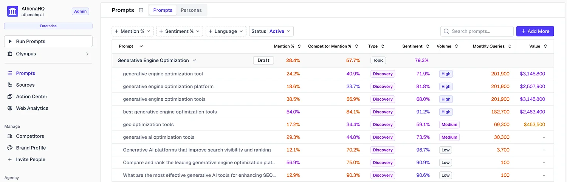567x182 pixels.
Task: Expand the Olympus workspace chevron
Action: tap(87, 54)
